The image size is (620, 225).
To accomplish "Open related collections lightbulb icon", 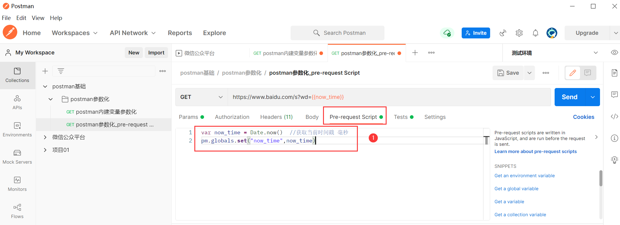I will pyautogui.click(x=614, y=160).
